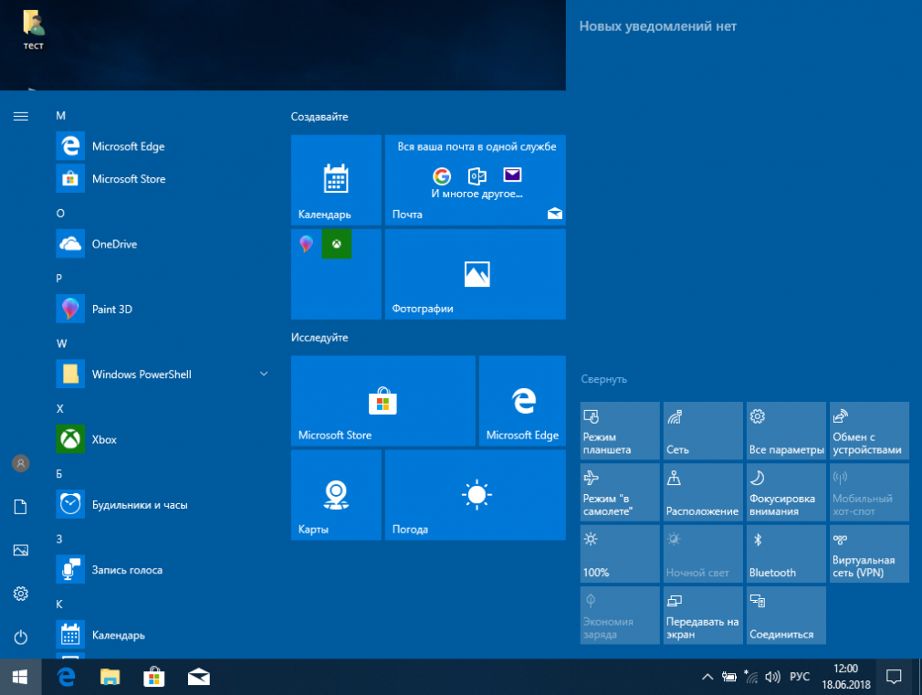Open the network tray icon

click(751, 677)
